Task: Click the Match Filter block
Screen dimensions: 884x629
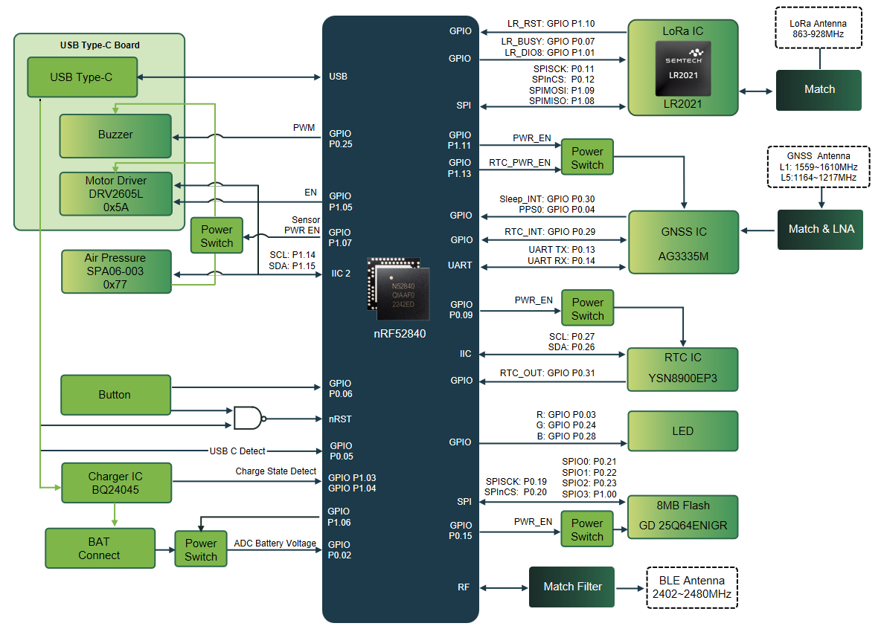Action: pyautogui.click(x=571, y=587)
